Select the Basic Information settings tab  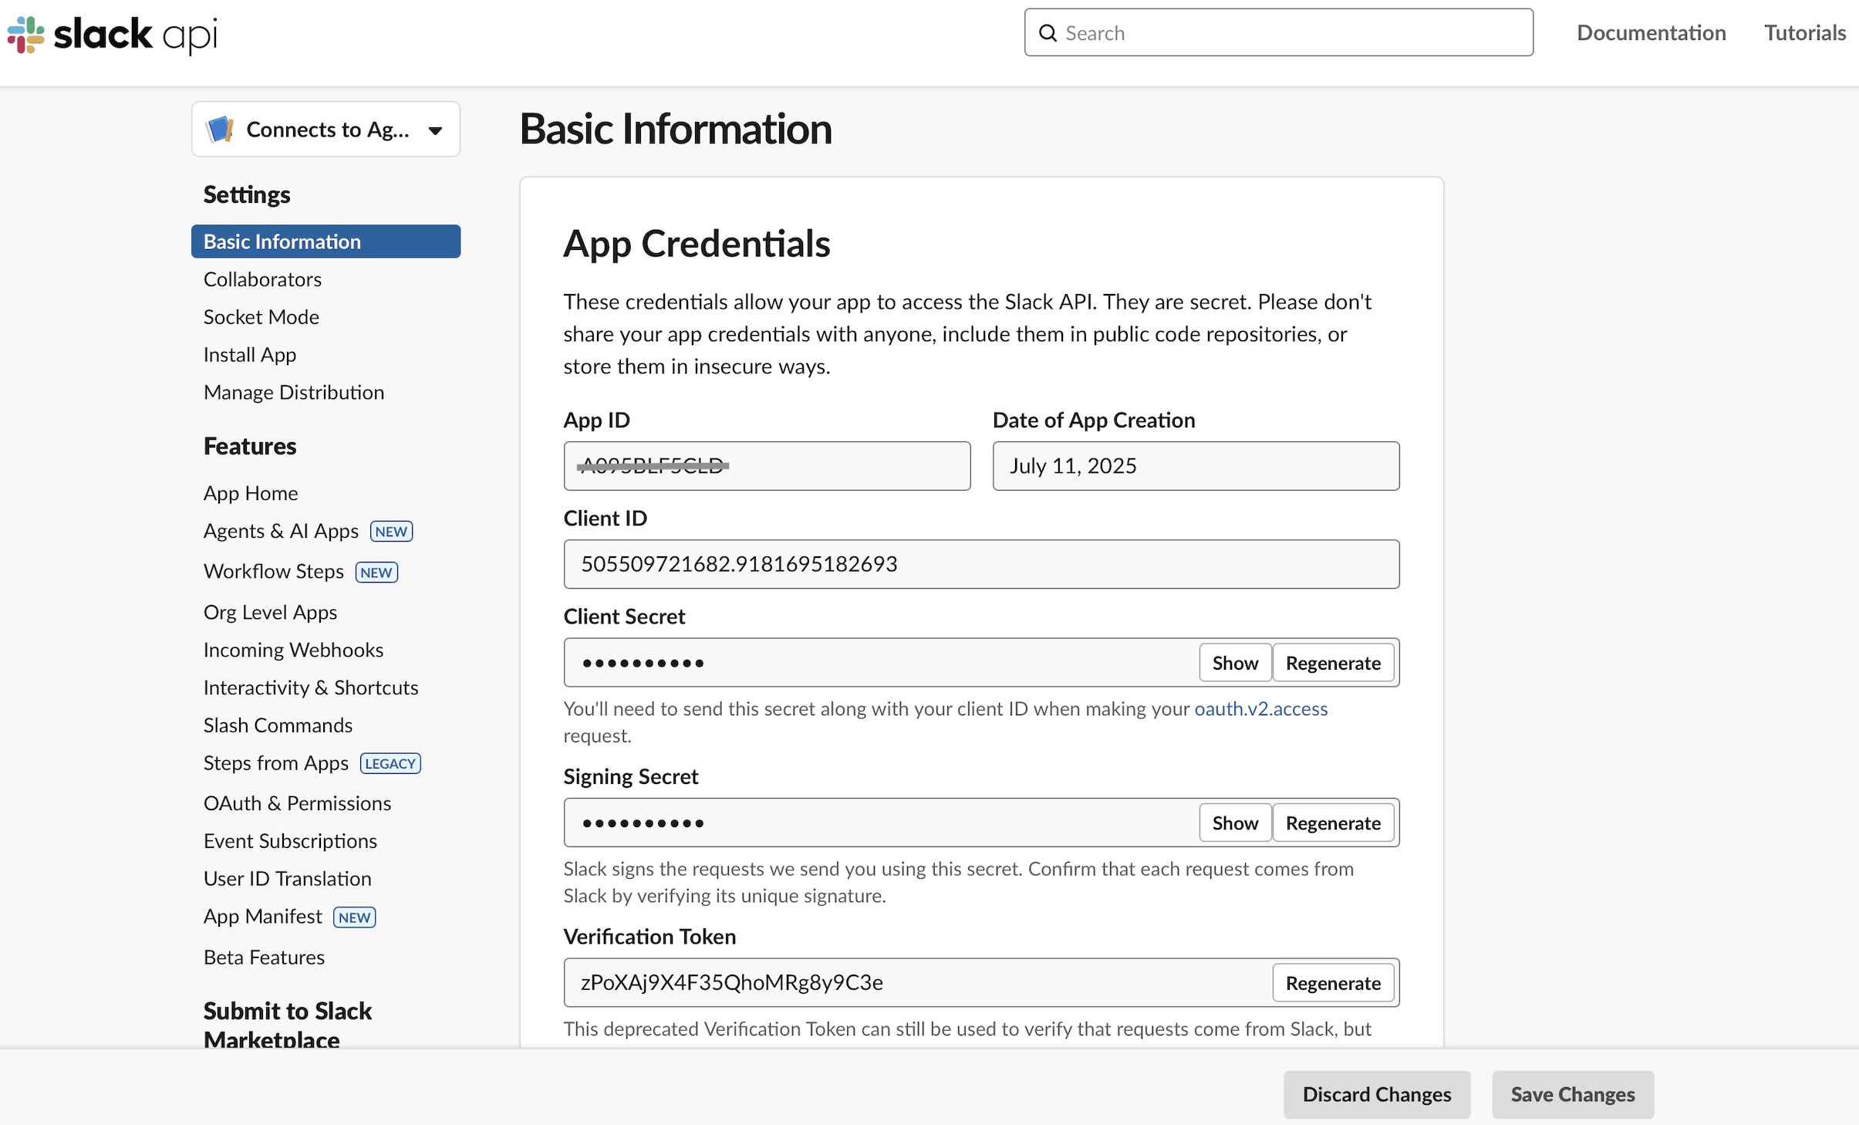tap(282, 241)
